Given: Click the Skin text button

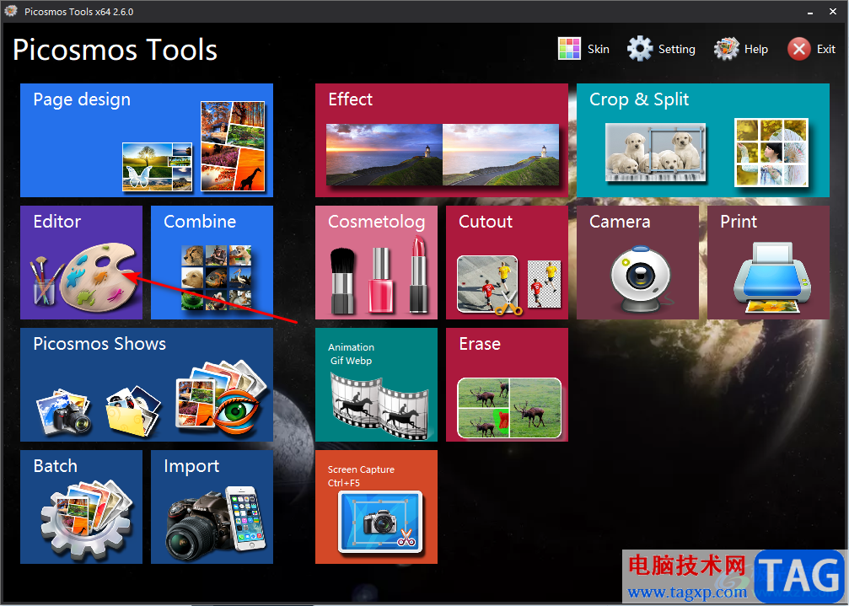Looking at the screenshot, I should point(599,49).
